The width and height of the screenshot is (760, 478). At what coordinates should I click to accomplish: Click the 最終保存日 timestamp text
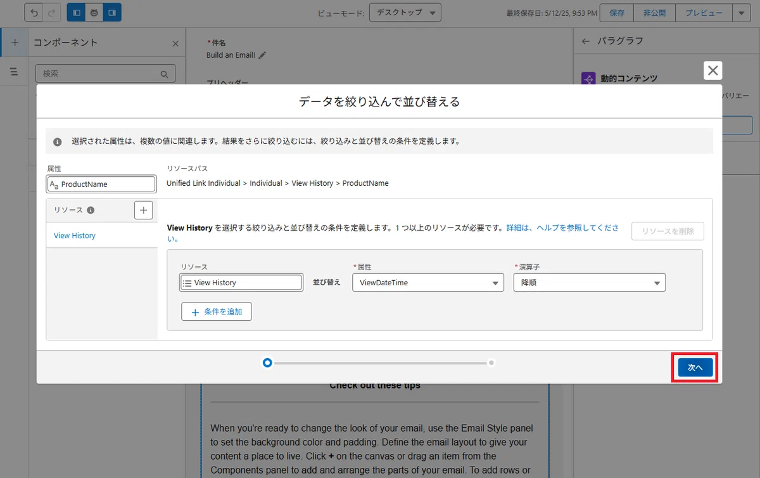click(551, 13)
